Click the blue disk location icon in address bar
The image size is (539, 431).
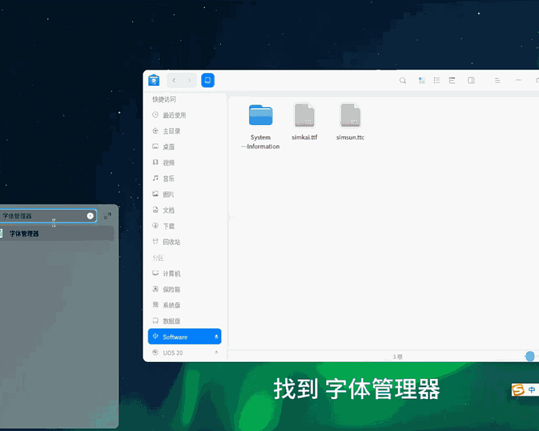coord(208,80)
